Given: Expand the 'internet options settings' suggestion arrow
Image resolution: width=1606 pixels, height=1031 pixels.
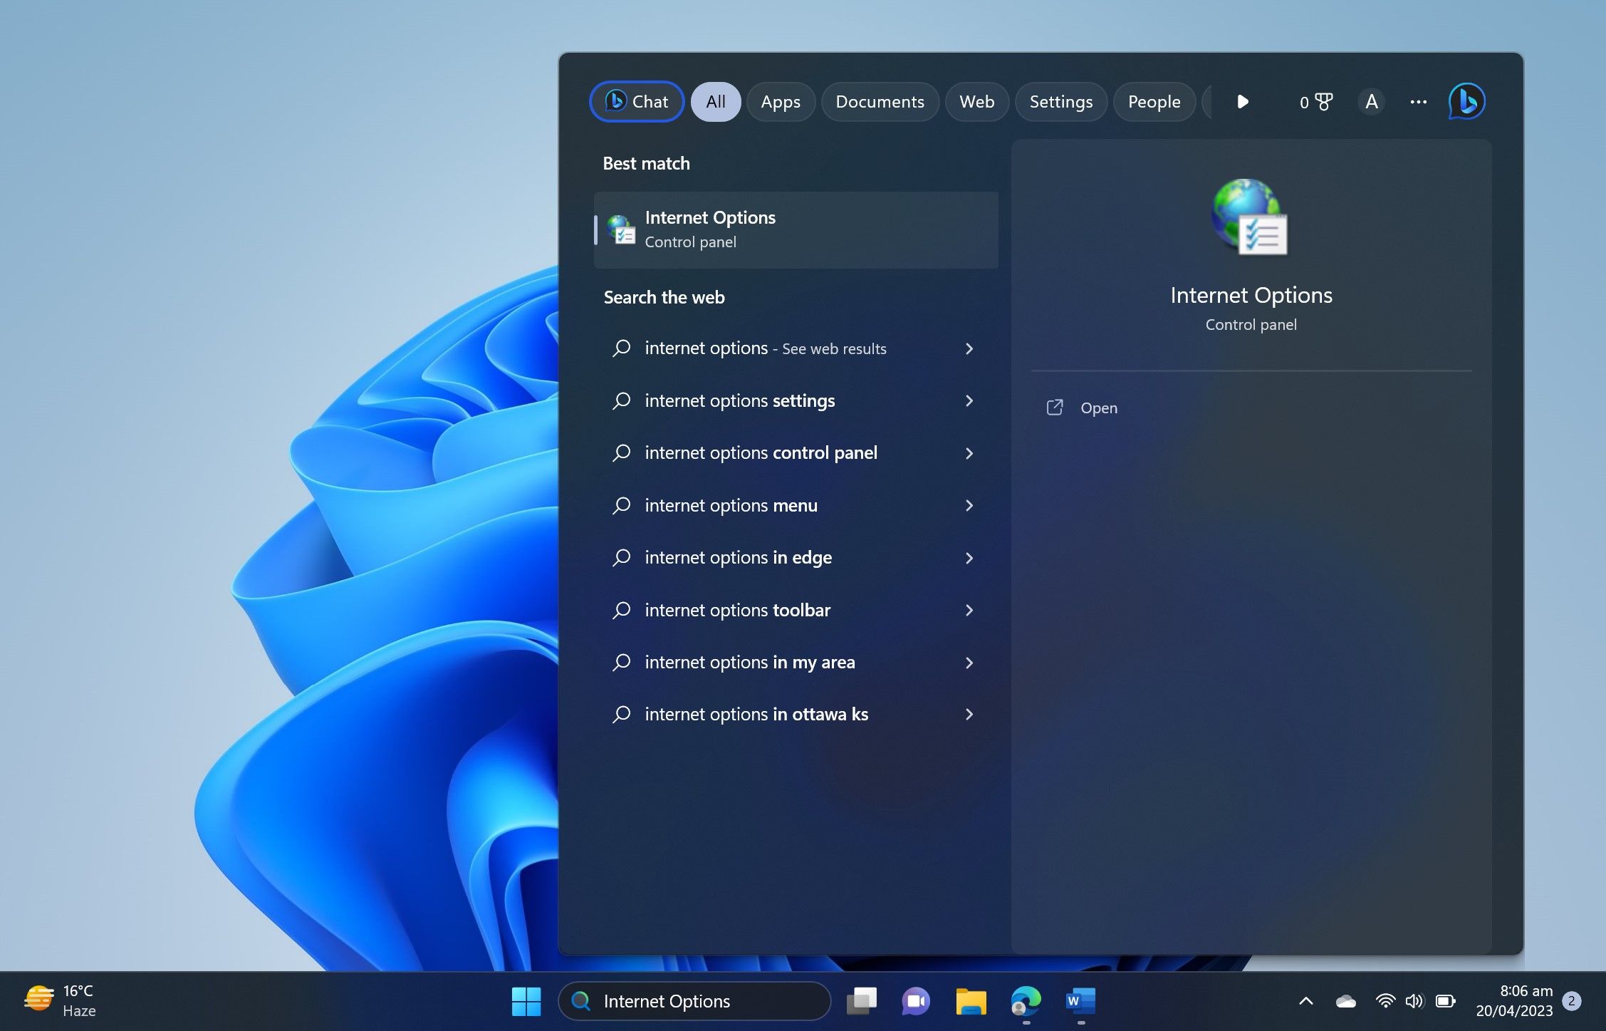Looking at the screenshot, I should [x=969, y=401].
